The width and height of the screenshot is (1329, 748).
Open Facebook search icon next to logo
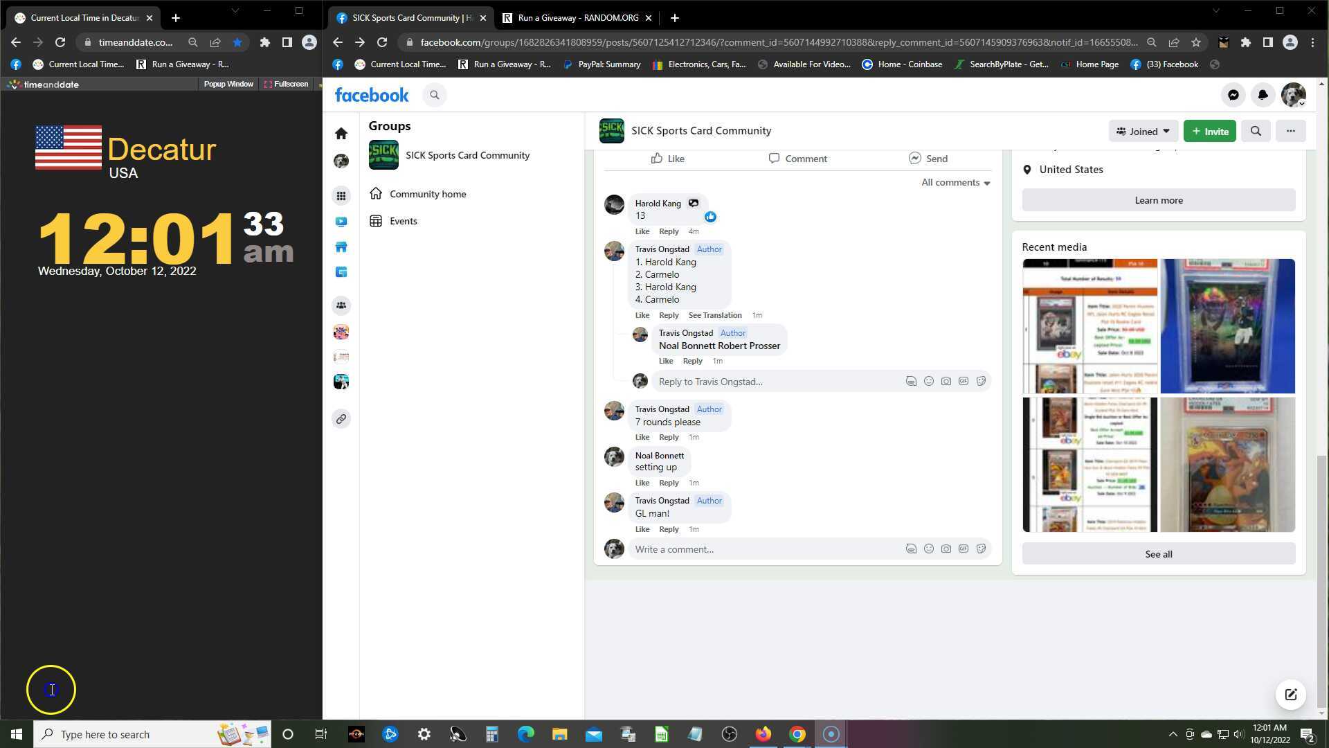[434, 96]
